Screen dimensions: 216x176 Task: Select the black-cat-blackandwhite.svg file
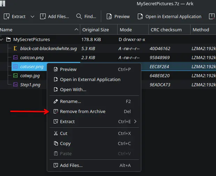click(48, 48)
